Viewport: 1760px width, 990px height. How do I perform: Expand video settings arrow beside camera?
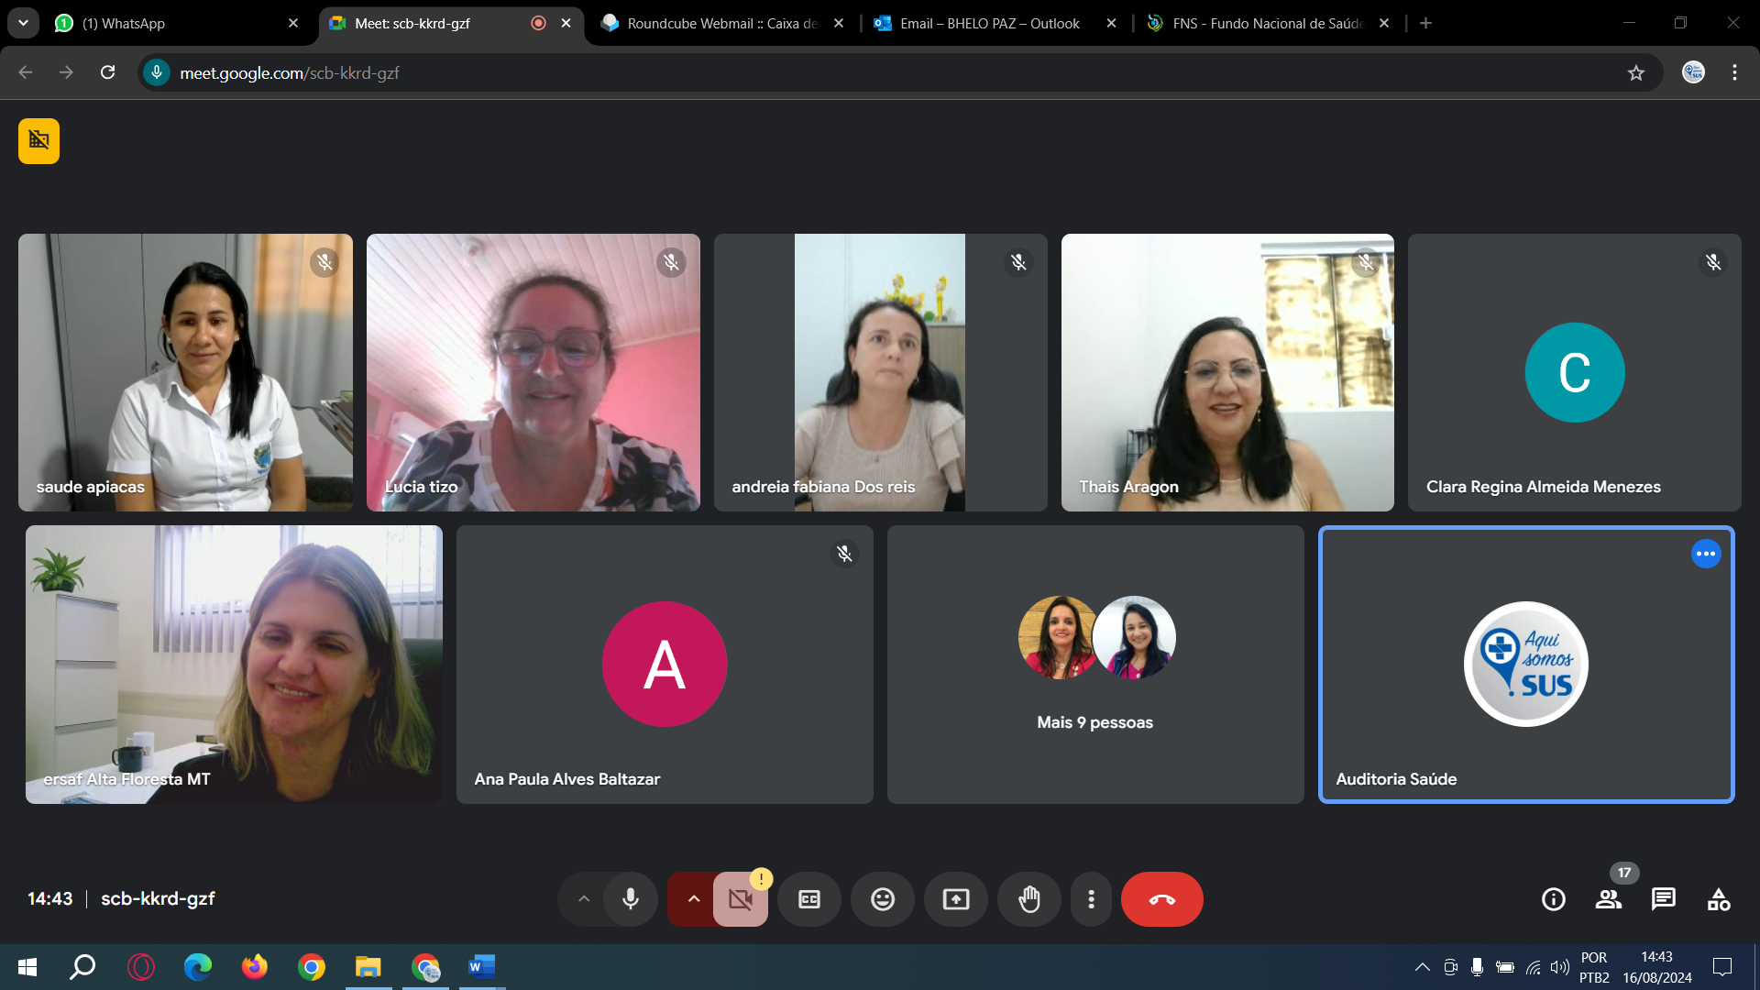tap(694, 899)
